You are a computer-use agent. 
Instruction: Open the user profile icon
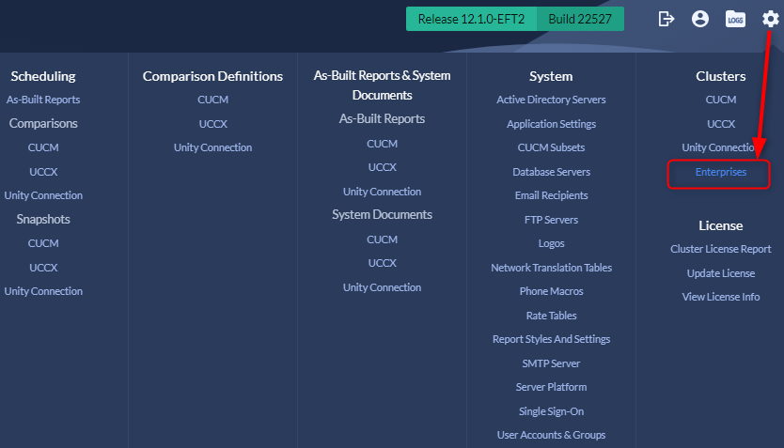click(x=700, y=19)
